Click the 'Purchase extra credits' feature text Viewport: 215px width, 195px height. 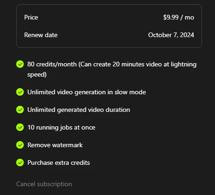(x=59, y=162)
